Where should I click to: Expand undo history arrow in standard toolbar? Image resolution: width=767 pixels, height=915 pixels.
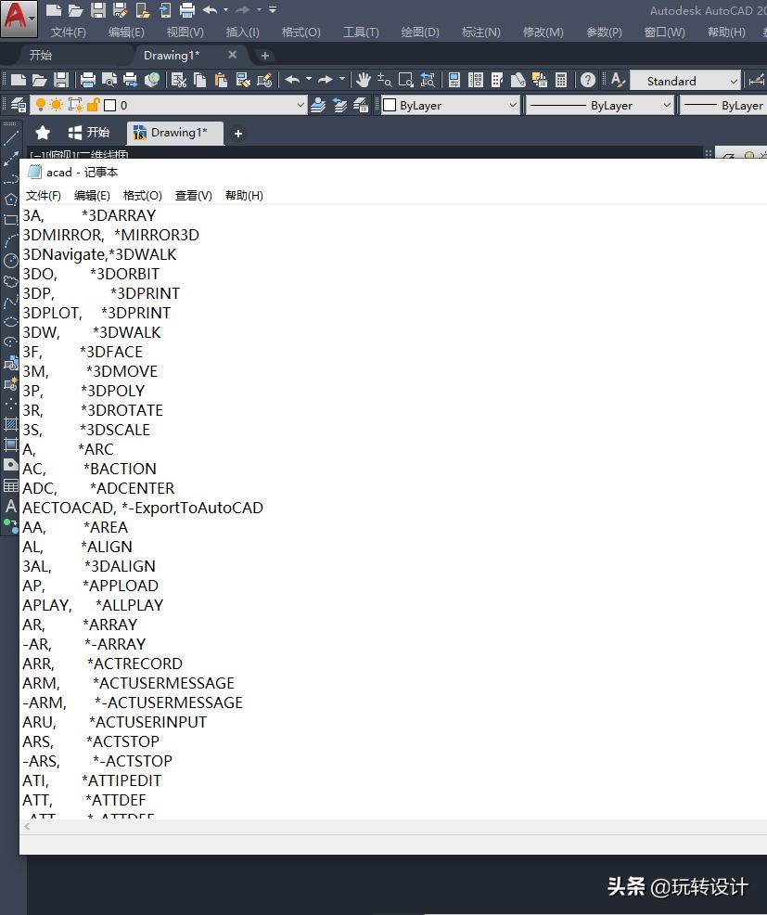click(309, 80)
